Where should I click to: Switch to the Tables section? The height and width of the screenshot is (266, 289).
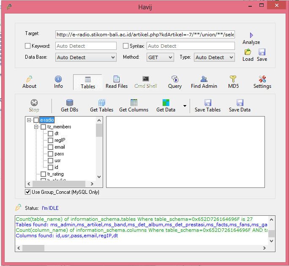87,82
